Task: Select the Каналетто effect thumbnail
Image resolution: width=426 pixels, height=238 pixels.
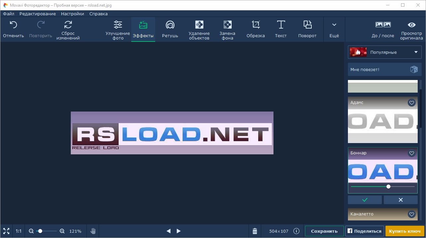Action: click(383, 214)
